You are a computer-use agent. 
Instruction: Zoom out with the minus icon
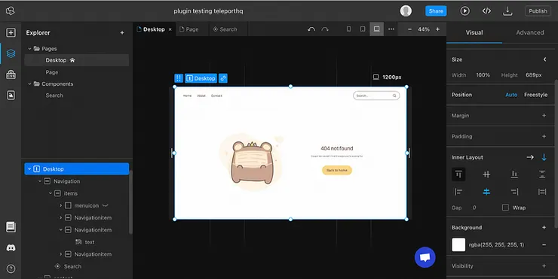click(x=409, y=29)
